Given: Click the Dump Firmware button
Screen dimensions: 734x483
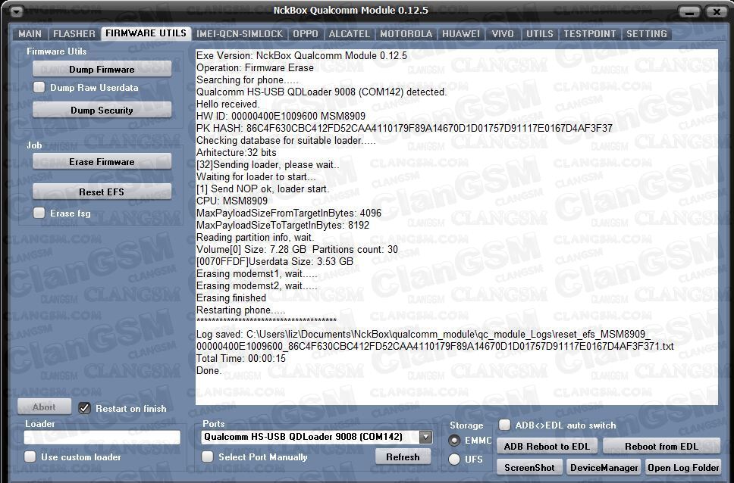Looking at the screenshot, I should (102, 69).
